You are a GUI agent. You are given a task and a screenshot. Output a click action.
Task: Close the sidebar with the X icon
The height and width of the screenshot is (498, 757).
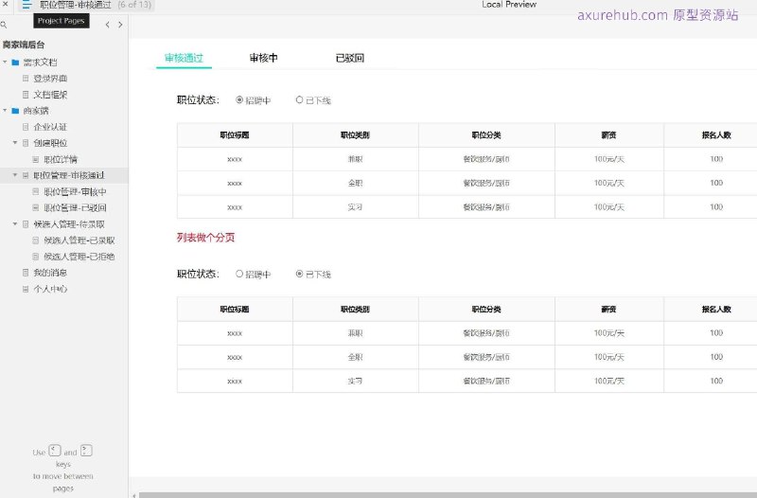click(x=6, y=4)
